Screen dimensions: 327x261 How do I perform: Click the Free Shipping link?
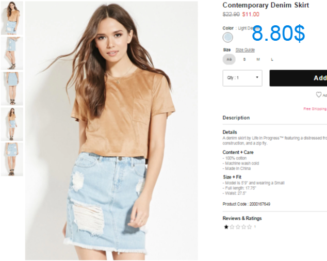click(315, 109)
